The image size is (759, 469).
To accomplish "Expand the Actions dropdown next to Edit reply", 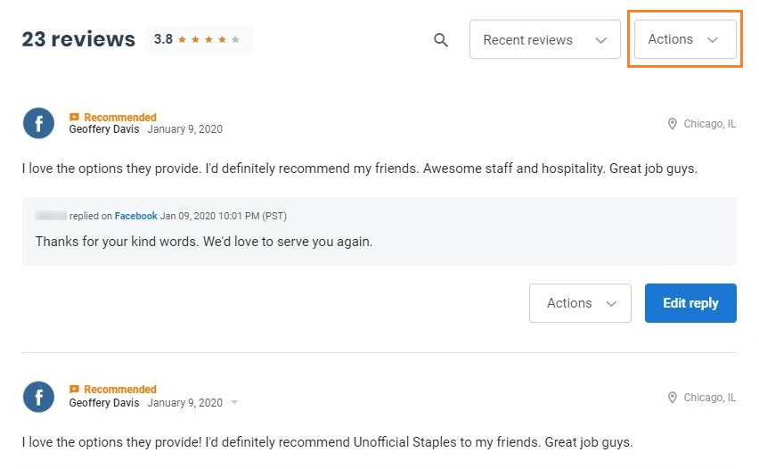I will click(x=580, y=303).
